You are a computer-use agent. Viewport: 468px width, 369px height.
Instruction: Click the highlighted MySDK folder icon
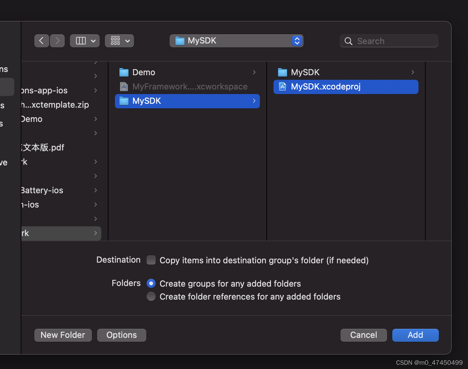124,101
